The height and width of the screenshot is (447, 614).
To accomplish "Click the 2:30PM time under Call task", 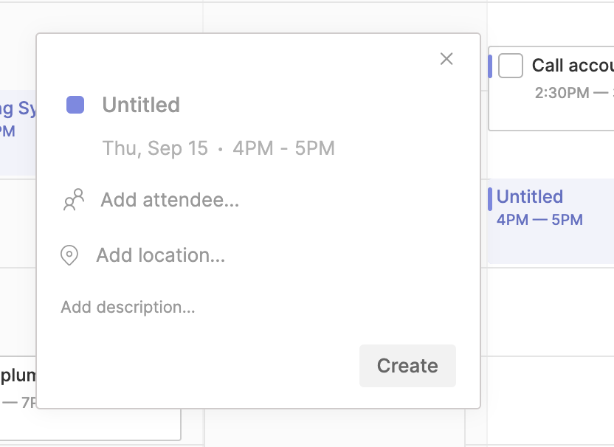I will 562,93.
